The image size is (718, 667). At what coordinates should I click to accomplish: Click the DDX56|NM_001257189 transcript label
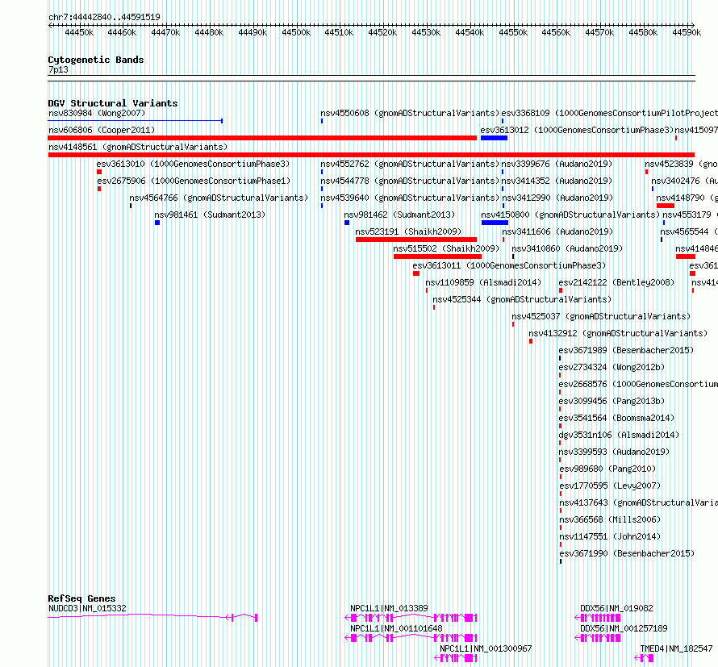click(x=624, y=628)
